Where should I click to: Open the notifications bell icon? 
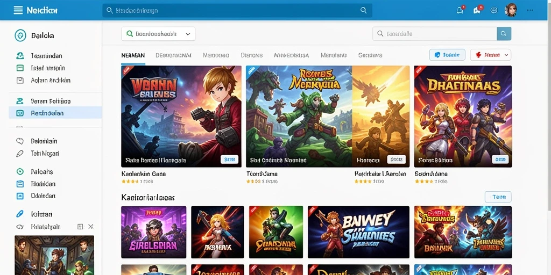460,10
